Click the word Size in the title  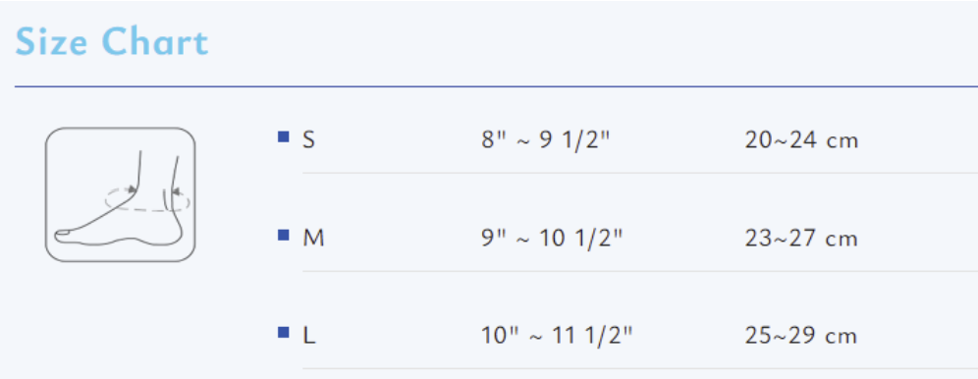(53, 42)
